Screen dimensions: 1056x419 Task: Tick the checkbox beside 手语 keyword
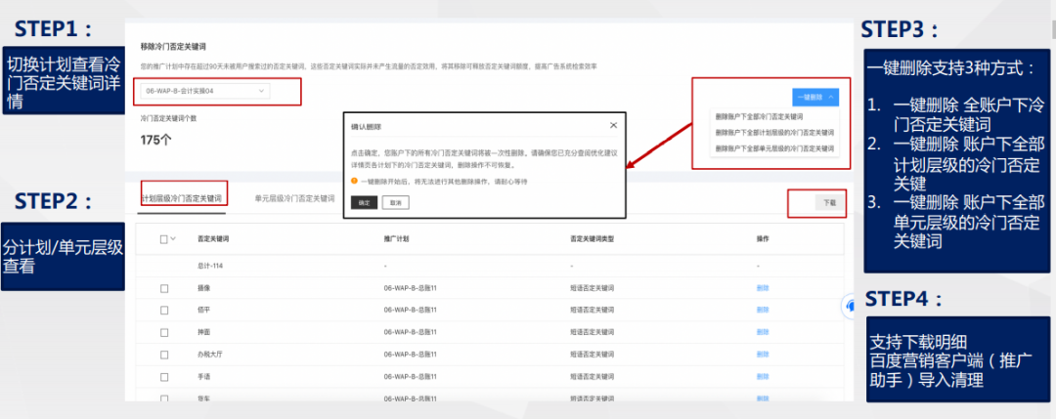coord(164,374)
